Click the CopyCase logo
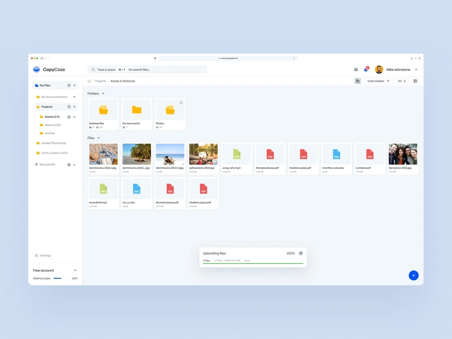Image resolution: width=452 pixels, height=339 pixels. click(x=49, y=69)
